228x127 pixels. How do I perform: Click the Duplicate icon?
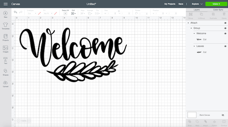pos(213,14)
